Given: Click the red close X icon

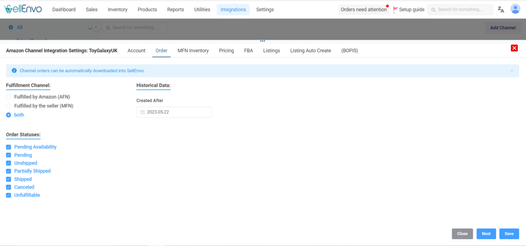Looking at the screenshot, I should (x=514, y=48).
